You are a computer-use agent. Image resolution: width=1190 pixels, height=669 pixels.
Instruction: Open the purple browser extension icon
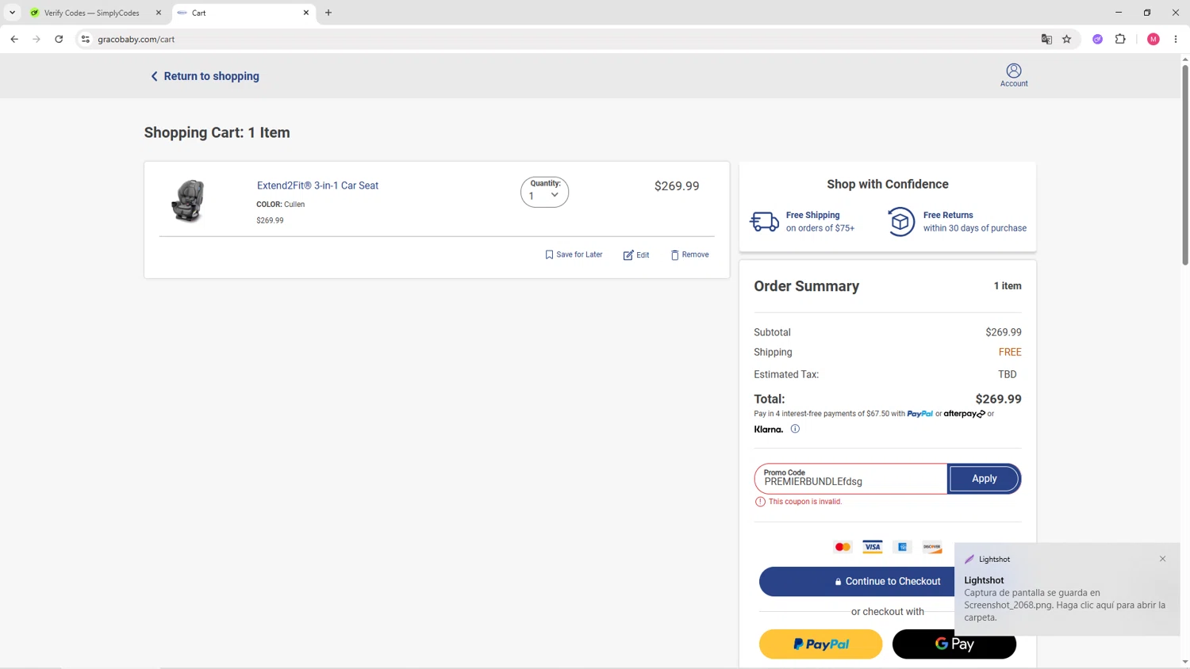(x=1098, y=39)
